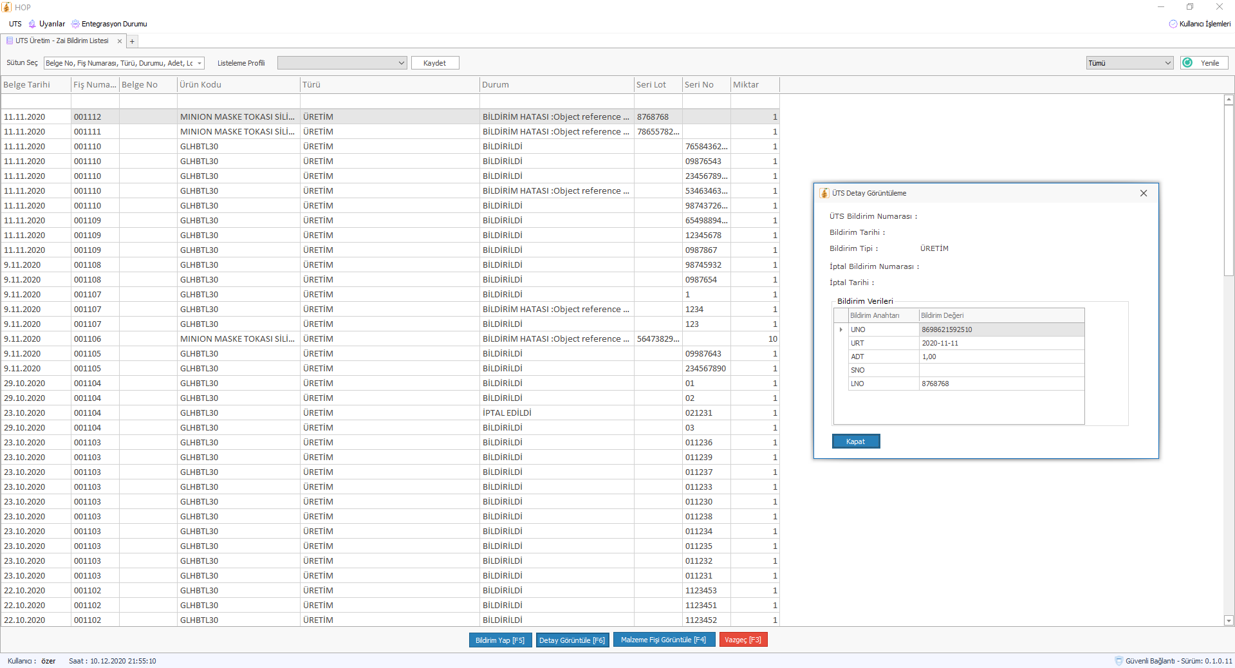Select the row with Miktar 10

pos(390,339)
